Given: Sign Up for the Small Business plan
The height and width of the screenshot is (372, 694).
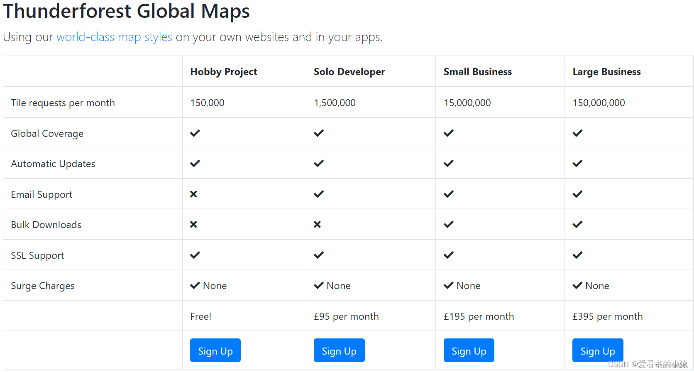Looking at the screenshot, I should click(469, 350).
